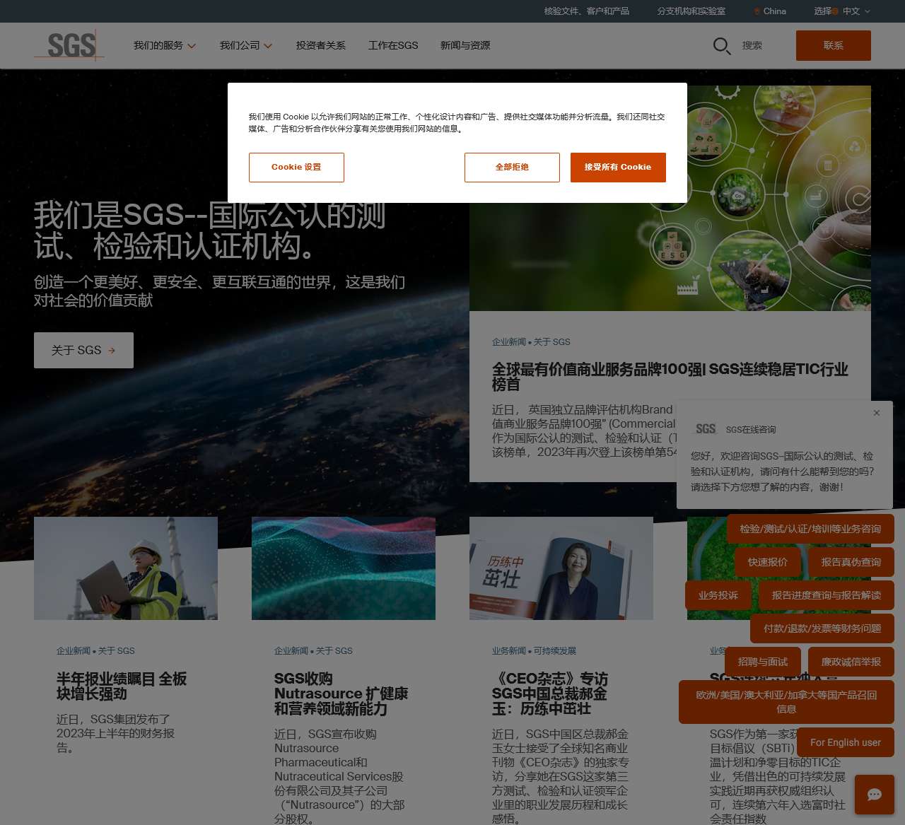The width and height of the screenshot is (905, 825).
Task: Expand the 我们公司 dropdown menu
Action: pyautogui.click(x=245, y=45)
